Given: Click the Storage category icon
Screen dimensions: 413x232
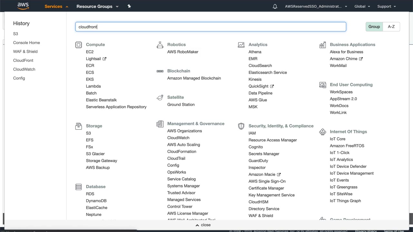Looking at the screenshot, I should click(78, 126).
